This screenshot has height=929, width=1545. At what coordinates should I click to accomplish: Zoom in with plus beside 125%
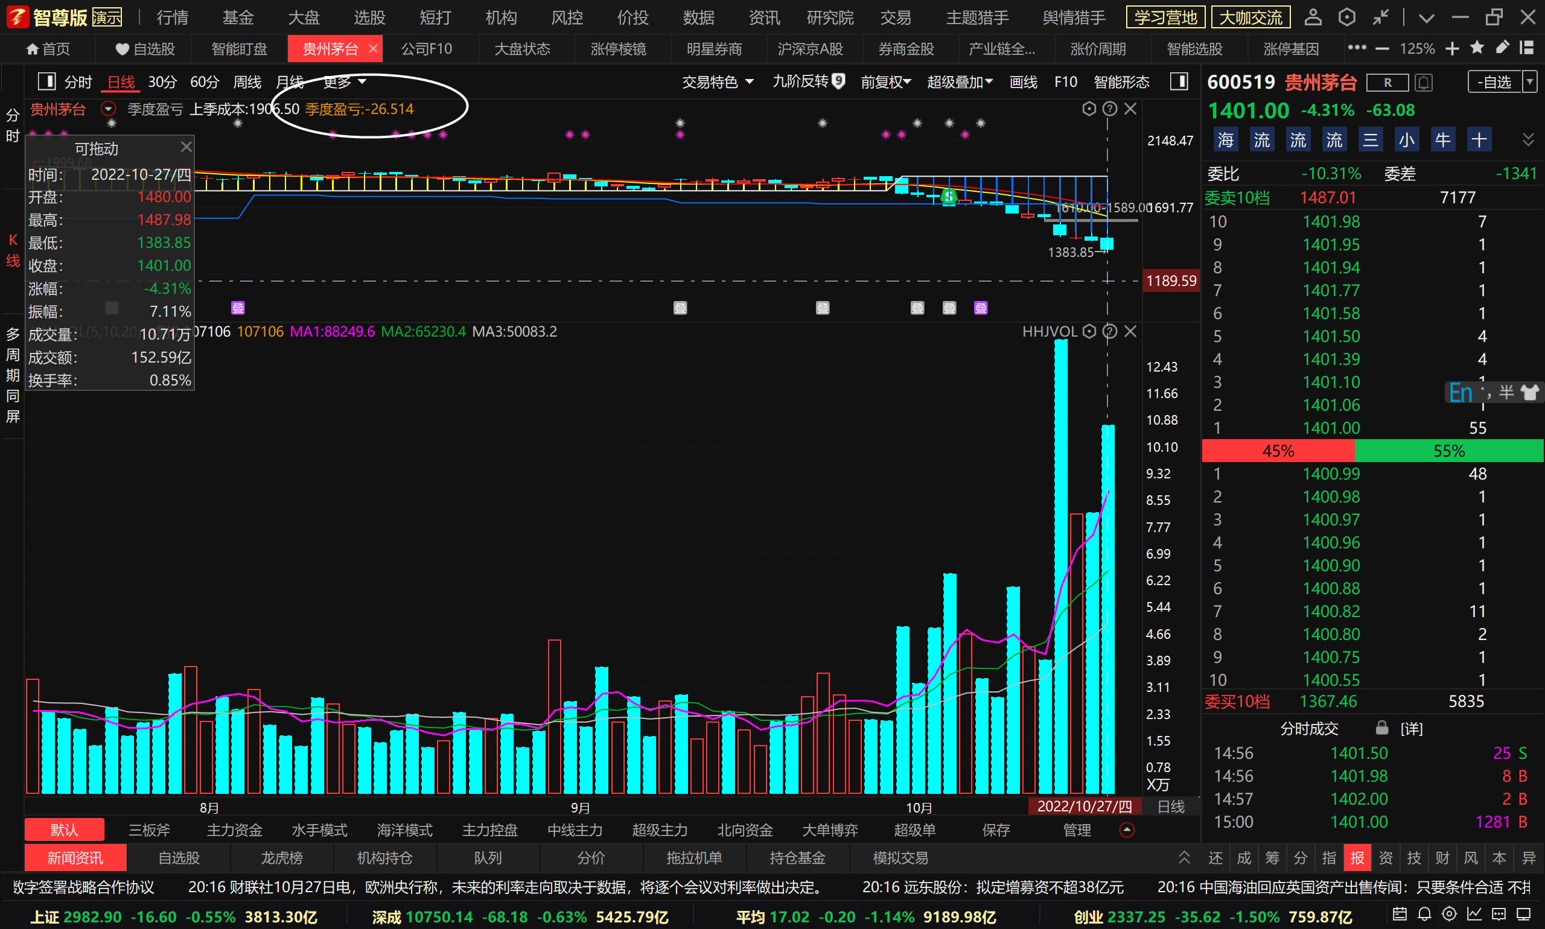coord(1452,48)
